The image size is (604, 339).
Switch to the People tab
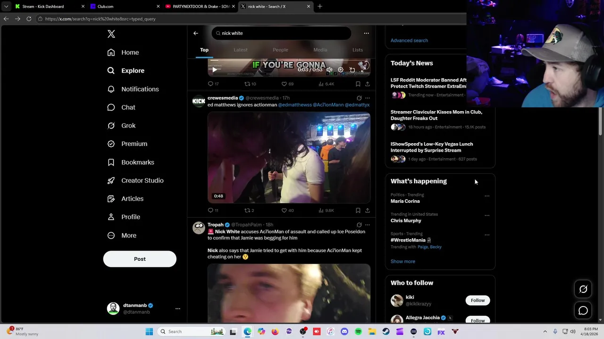point(280,50)
